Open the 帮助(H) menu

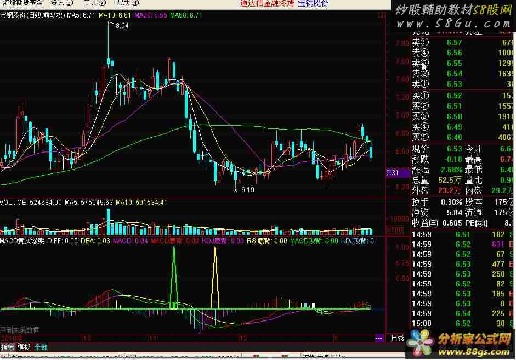coord(128,3)
